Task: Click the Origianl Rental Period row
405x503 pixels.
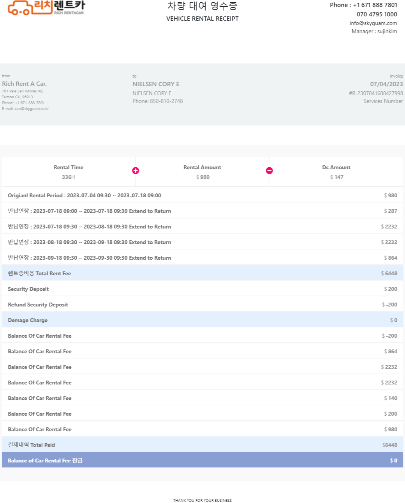Action: (x=202, y=195)
